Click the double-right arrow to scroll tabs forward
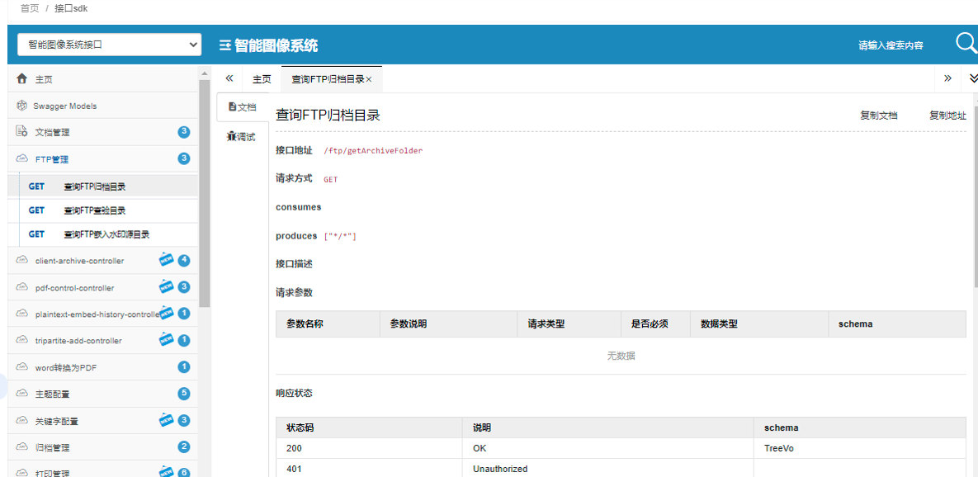Image resolution: width=978 pixels, height=477 pixels. click(947, 78)
